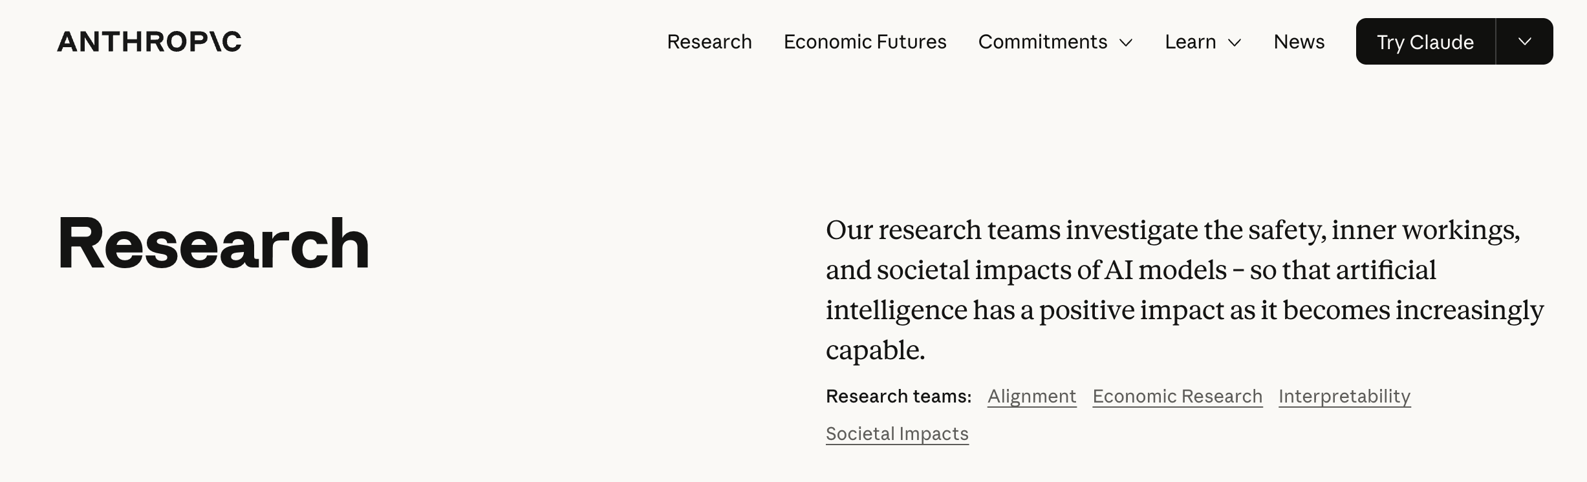Go to the Economic Futures nav item
Image resolution: width=1587 pixels, height=482 pixels.
865,42
